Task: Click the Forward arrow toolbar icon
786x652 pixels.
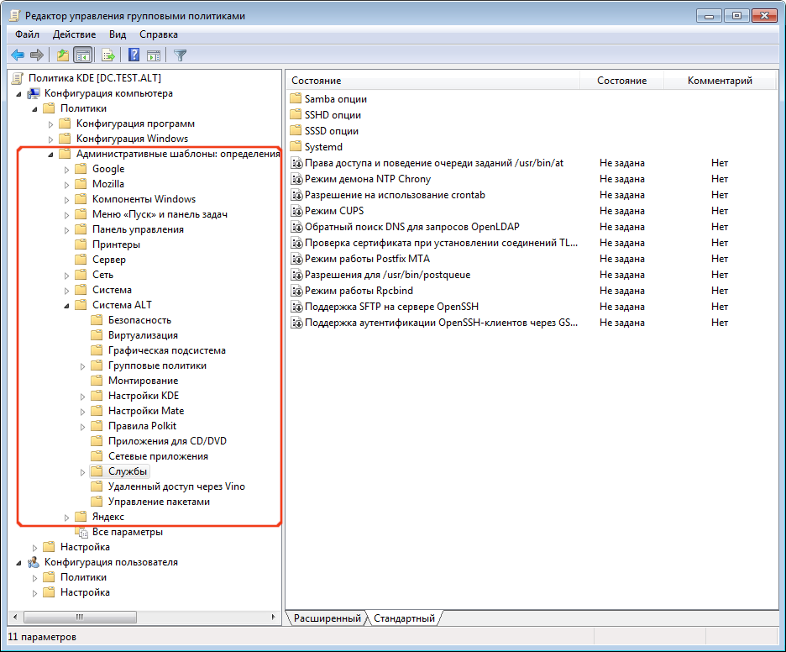Action: pyautogui.click(x=37, y=55)
